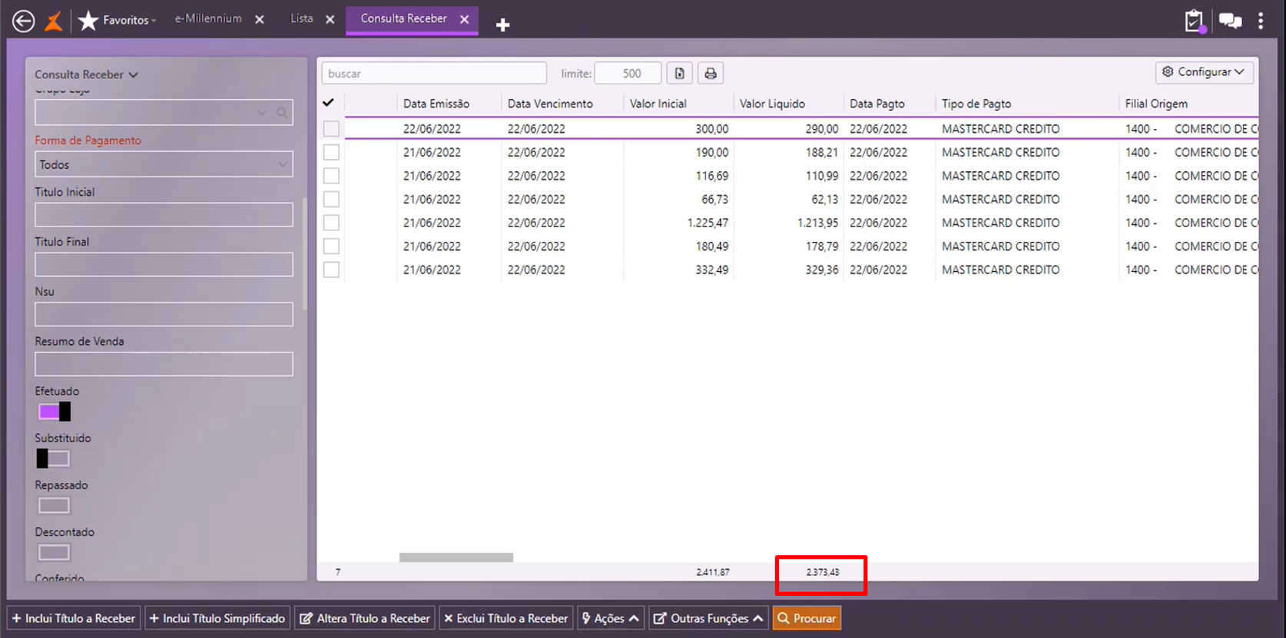Toggle the Substituido switch
1286x638 pixels.
tap(54, 458)
